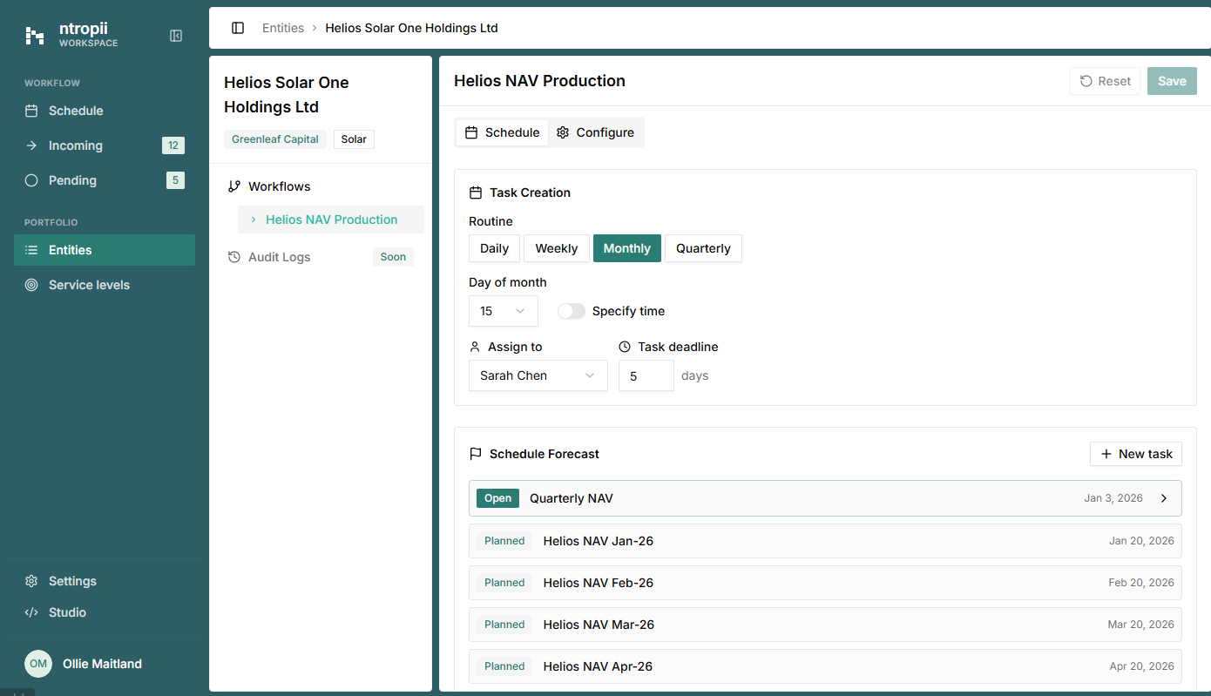Create a new task in Schedule Forecast
Image resolution: width=1211 pixels, height=696 pixels.
point(1135,454)
